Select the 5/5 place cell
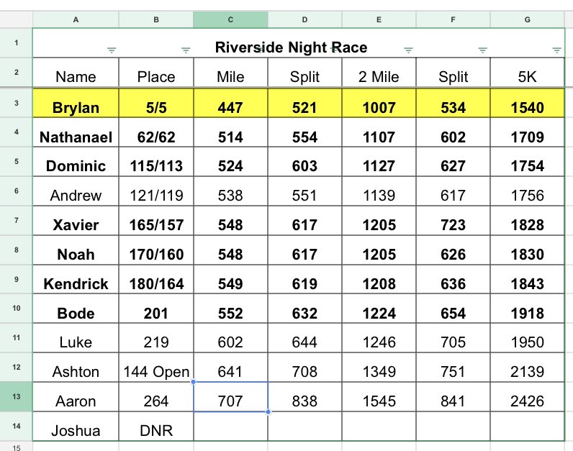The height and width of the screenshot is (451, 573). point(156,104)
